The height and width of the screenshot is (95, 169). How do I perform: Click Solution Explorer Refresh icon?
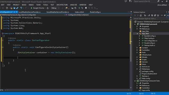coord(152,15)
